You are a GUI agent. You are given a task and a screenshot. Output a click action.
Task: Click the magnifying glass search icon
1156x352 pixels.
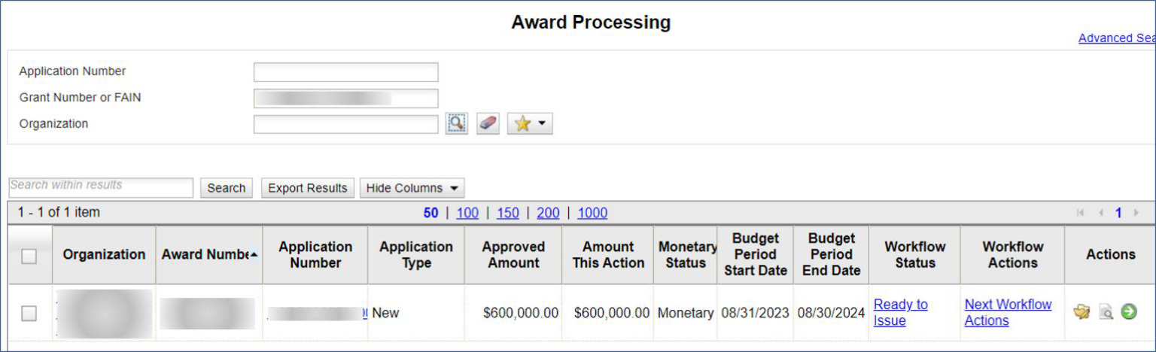456,124
